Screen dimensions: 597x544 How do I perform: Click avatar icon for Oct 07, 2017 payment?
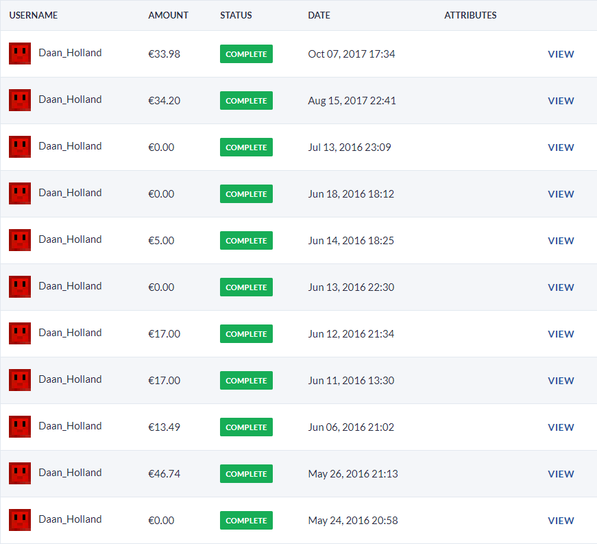(x=20, y=54)
